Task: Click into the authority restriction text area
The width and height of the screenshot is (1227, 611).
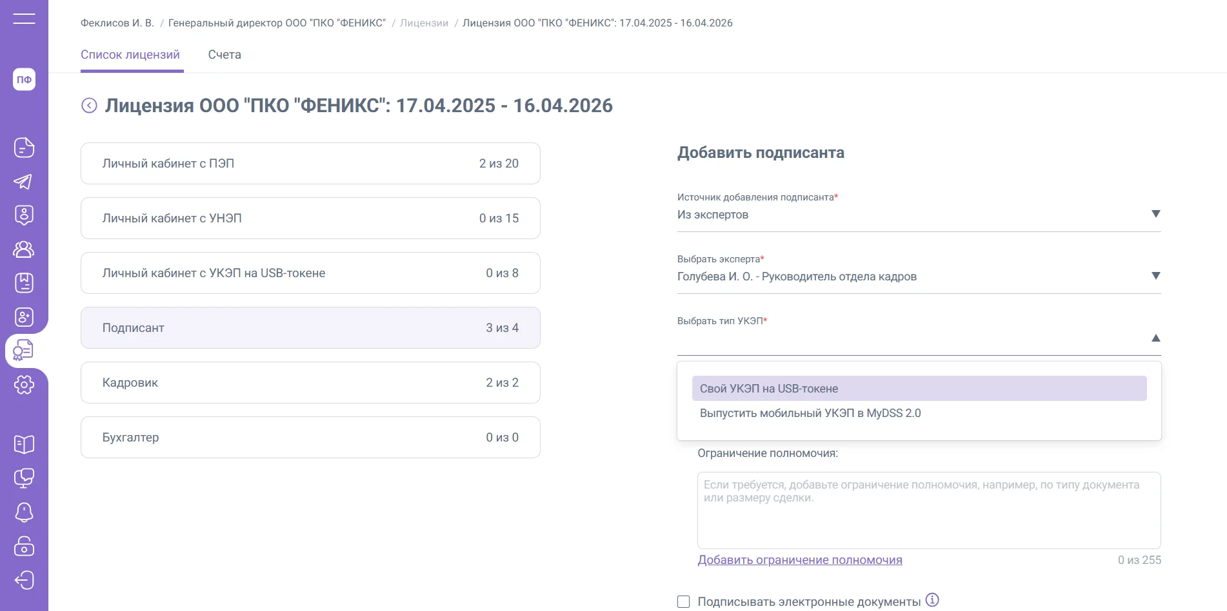Action: pyautogui.click(x=928, y=510)
